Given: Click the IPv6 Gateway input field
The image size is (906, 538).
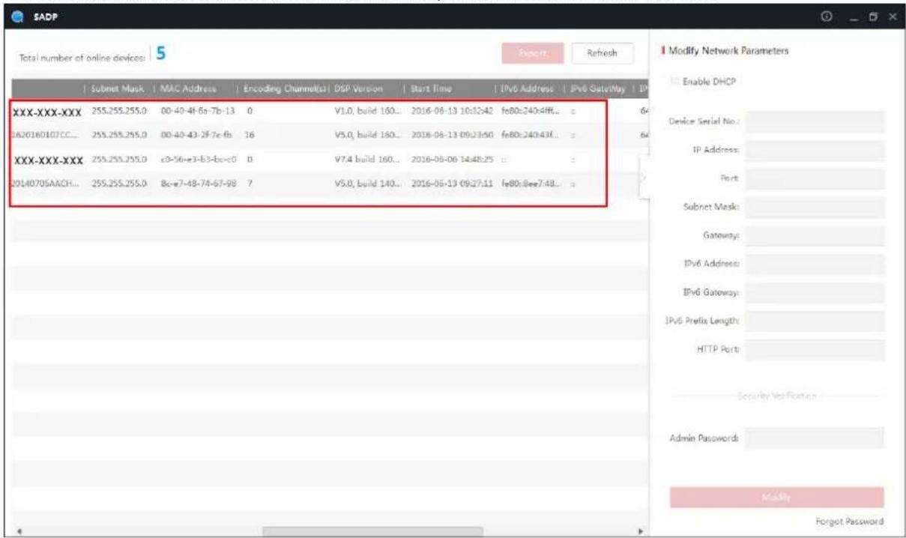Looking at the screenshot, I should tap(815, 292).
